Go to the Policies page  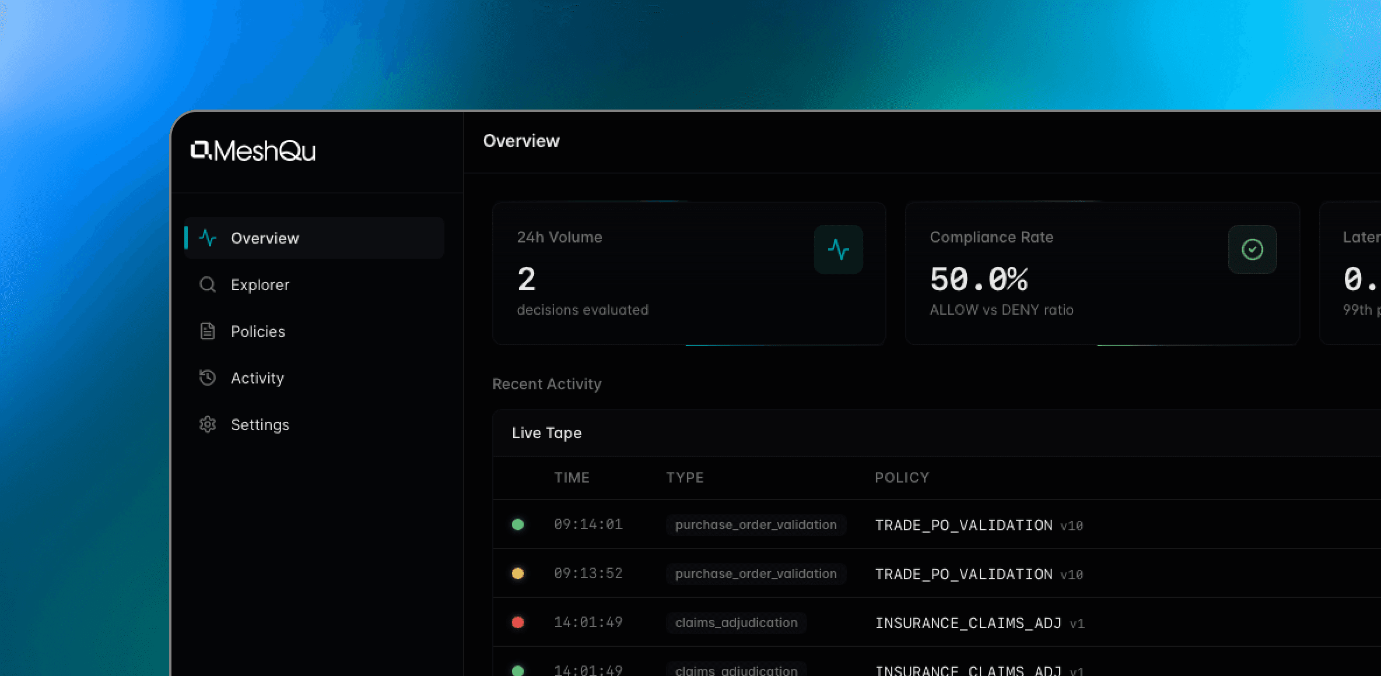258,332
